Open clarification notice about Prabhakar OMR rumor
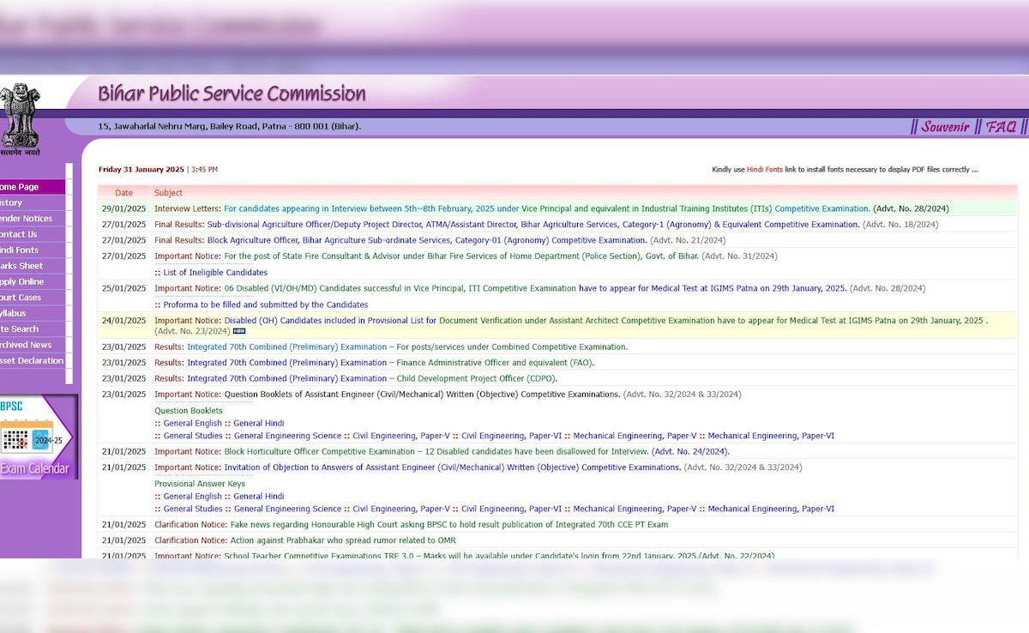The image size is (1029, 633). click(x=343, y=540)
